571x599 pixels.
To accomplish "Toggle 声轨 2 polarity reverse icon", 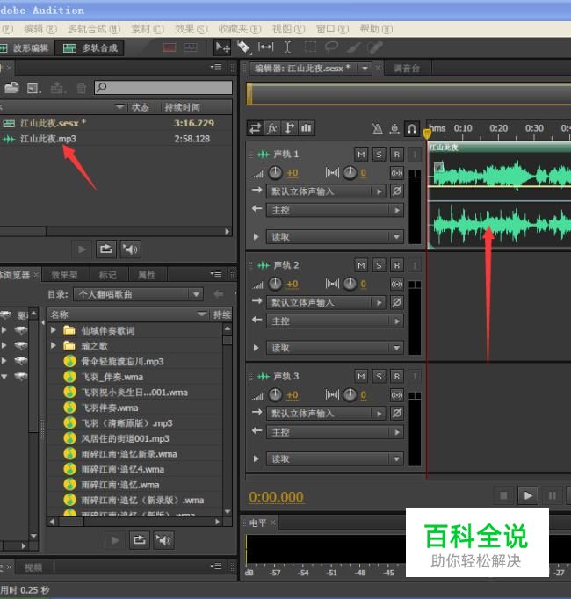I will tap(397, 302).
